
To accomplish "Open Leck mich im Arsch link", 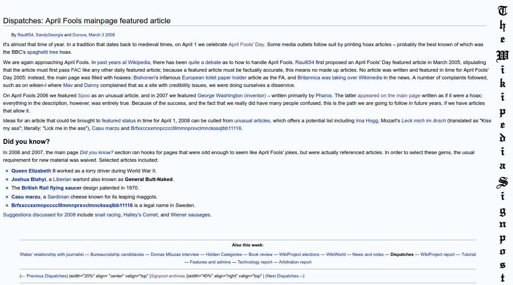I will coord(423,121).
